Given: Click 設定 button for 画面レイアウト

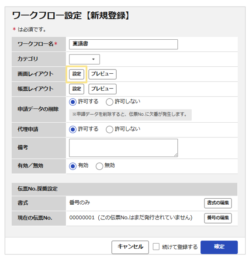Looking at the screenshot, I should click(x=76, y=74).
